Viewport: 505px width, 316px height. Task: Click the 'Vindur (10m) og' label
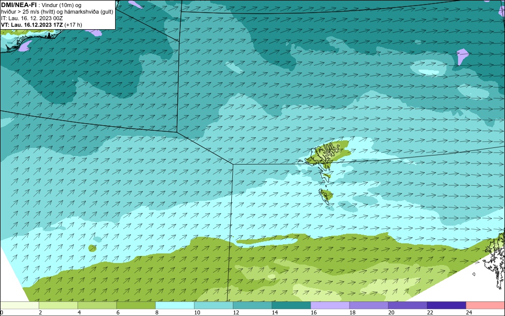62,5
